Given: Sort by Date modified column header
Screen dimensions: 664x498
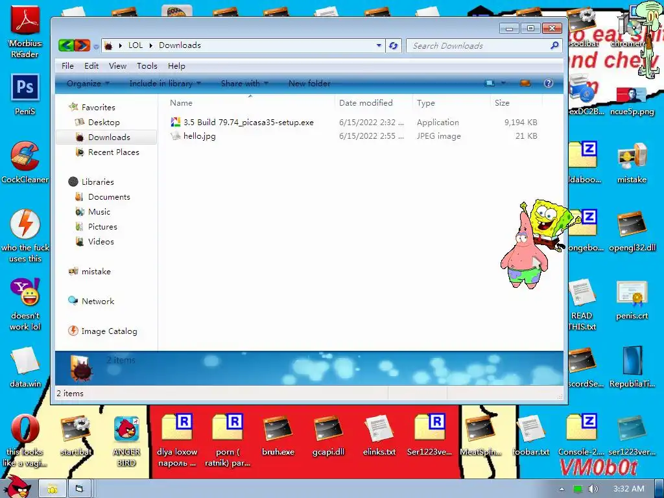Looking at the screenshot, I should tap(373, 102).
